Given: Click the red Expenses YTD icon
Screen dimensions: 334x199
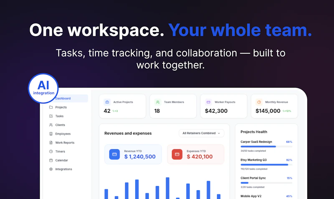Looking at the screenshot, I should tap(177, 154).
